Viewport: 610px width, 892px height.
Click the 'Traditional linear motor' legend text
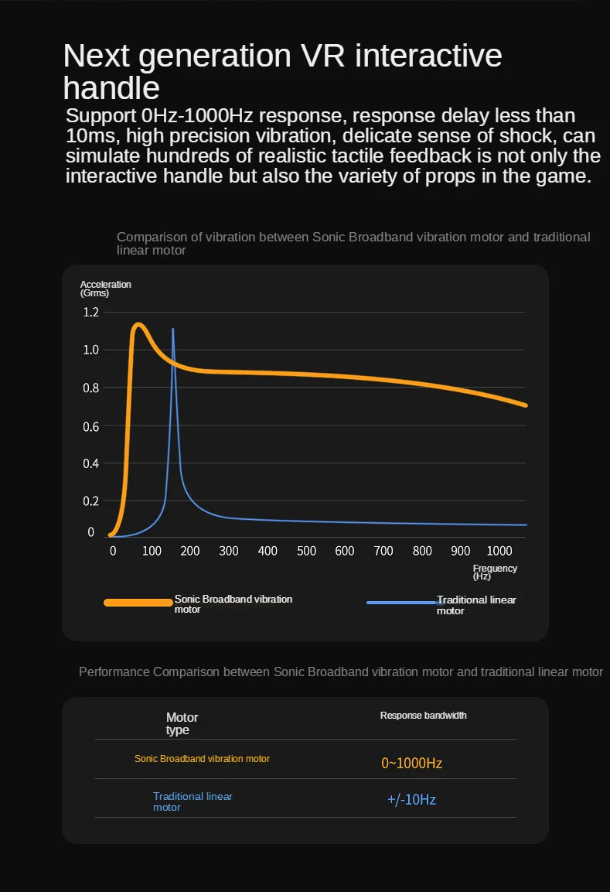[476, 605]
